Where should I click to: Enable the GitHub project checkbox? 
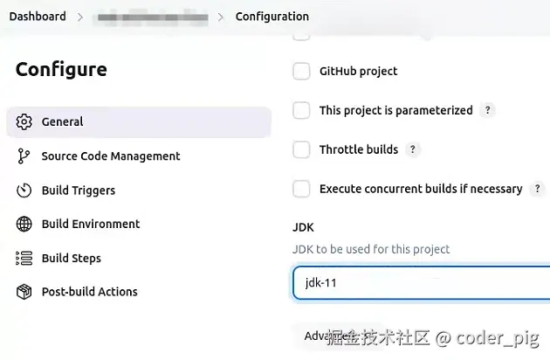tap(301, 72)
